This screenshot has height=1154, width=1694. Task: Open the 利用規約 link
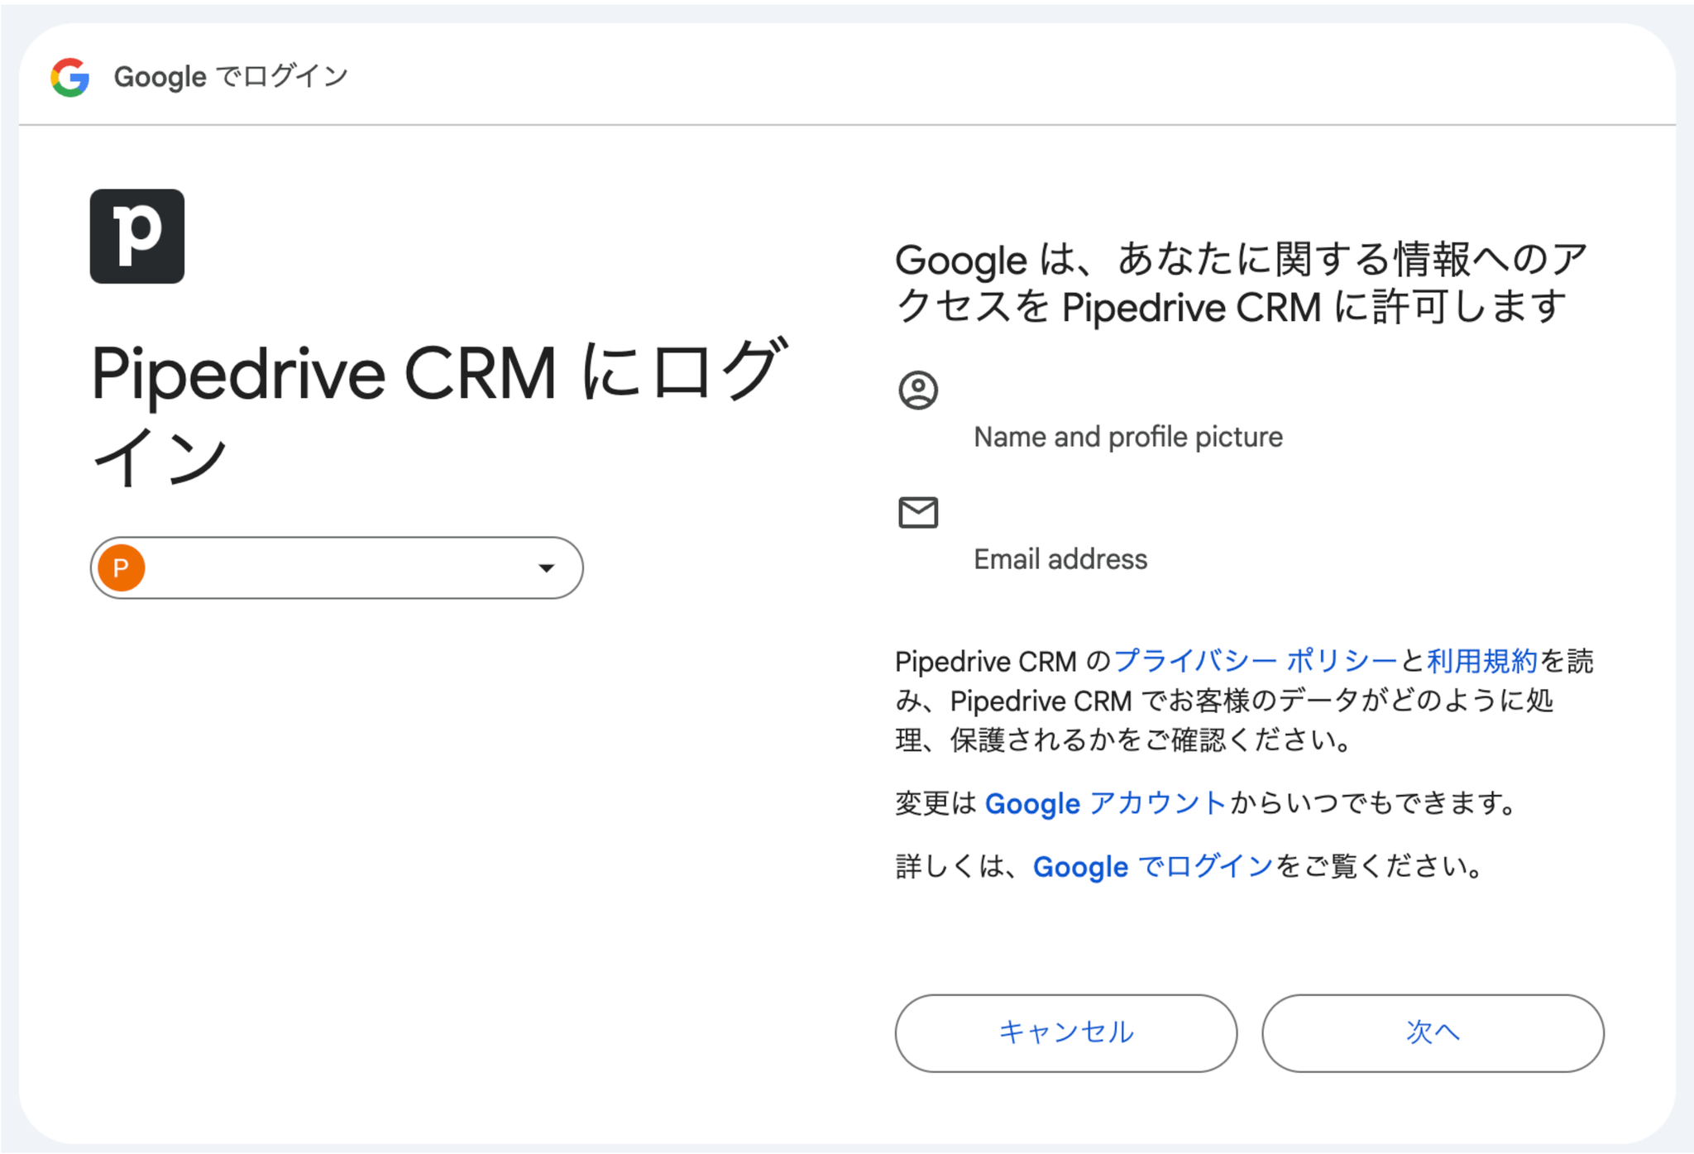[1481, 661]
